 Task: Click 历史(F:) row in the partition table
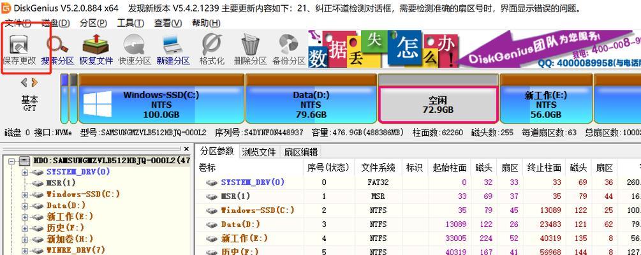coord(419,251)
